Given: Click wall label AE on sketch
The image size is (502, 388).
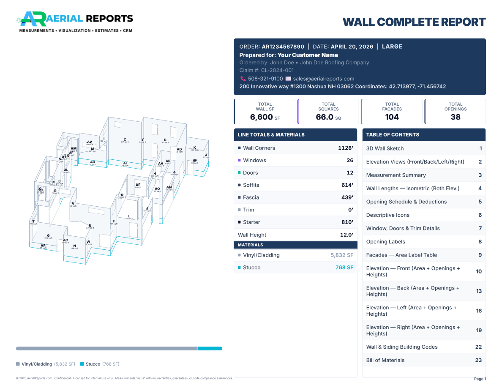Looking at the screenshot, I should (138, 185).
